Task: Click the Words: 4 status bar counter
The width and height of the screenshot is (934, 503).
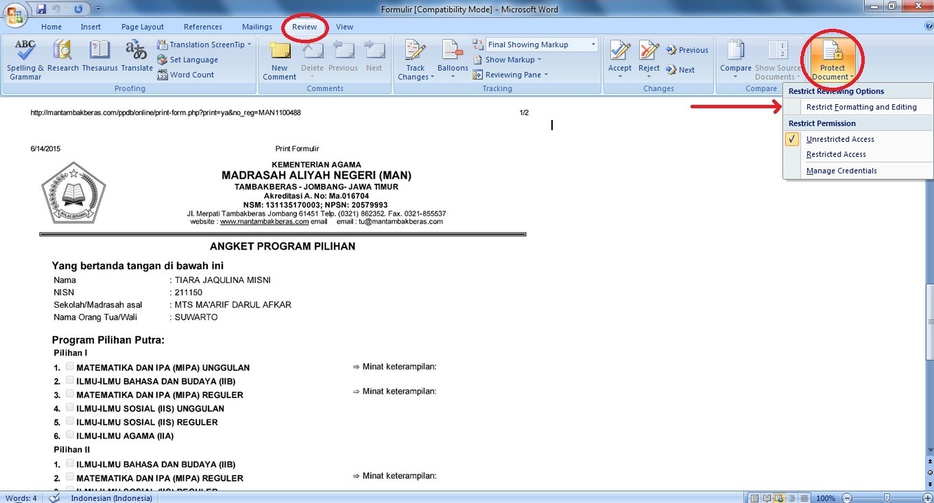Action: tap(21, 498)
